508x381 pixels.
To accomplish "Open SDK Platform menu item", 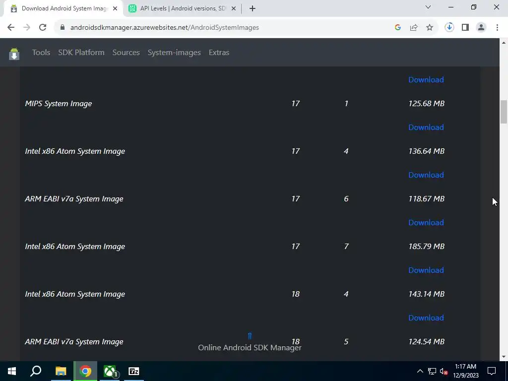I will tap(81, 53).
